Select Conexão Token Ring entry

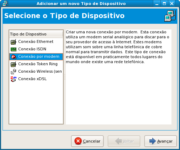coord(36,64)
